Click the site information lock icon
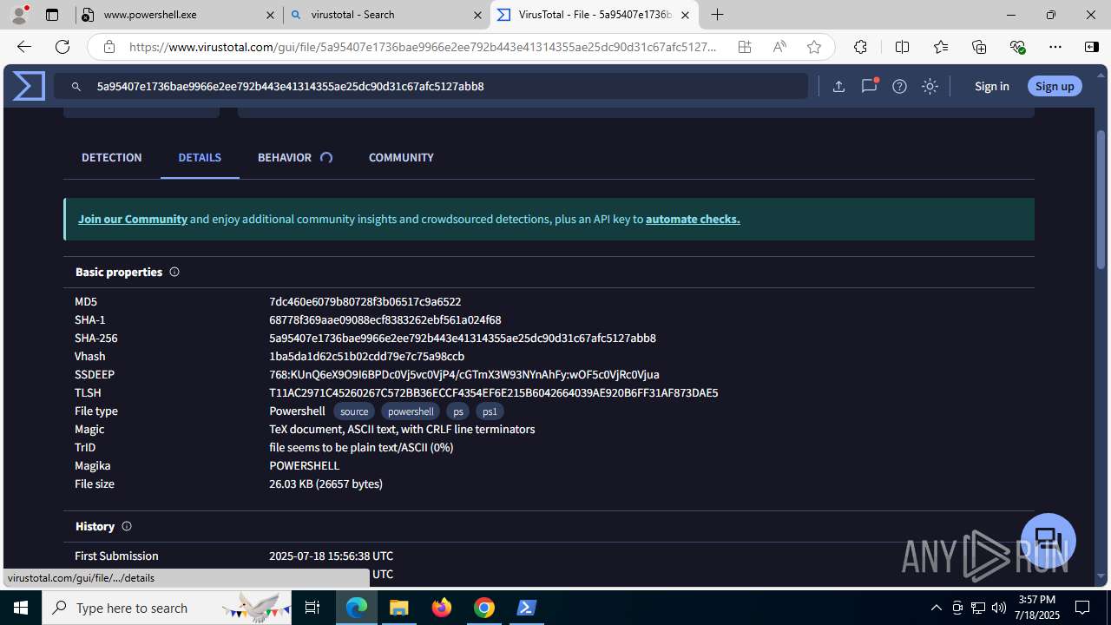Viewport: 1111px width, 625px height. (108, 47)
